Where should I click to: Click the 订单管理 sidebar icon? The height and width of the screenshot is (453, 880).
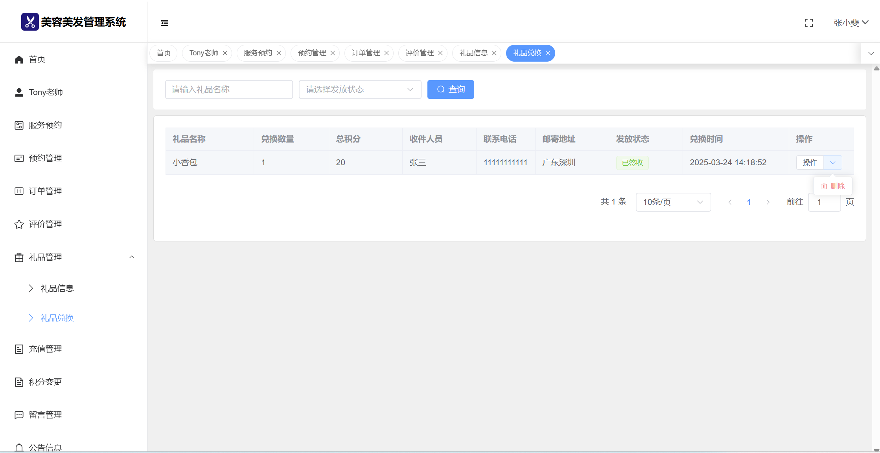click(19, 191)
